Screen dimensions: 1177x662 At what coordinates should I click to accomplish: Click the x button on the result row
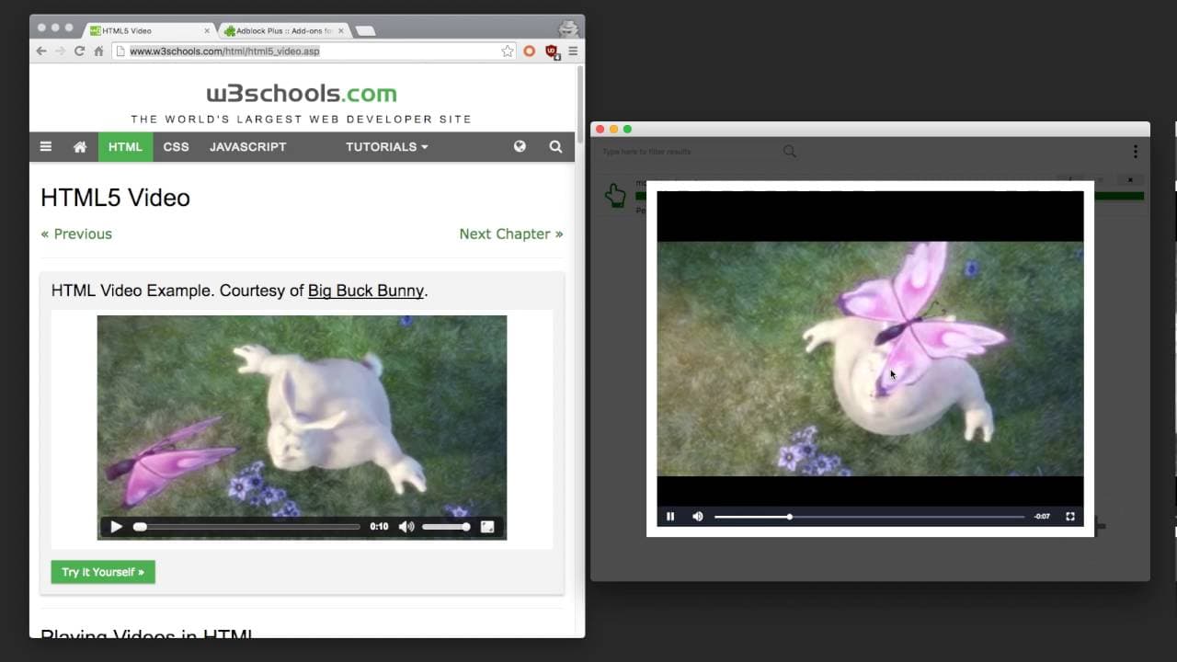1130,180
